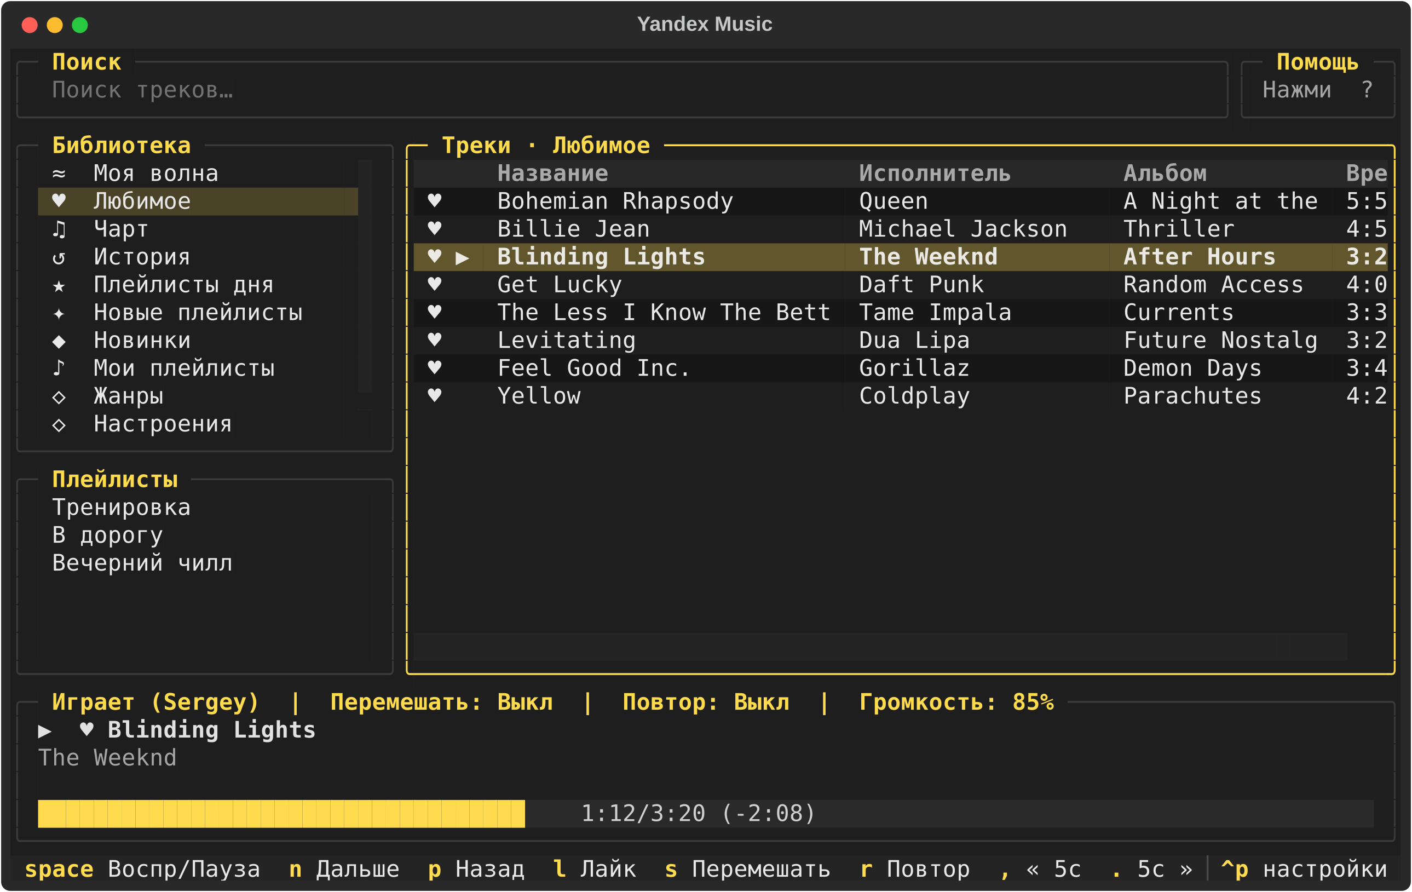
Task: Click the n Дальше hint
Action: [x=344, y=869]
